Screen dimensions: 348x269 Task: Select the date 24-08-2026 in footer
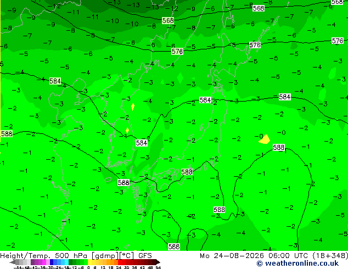239,256
